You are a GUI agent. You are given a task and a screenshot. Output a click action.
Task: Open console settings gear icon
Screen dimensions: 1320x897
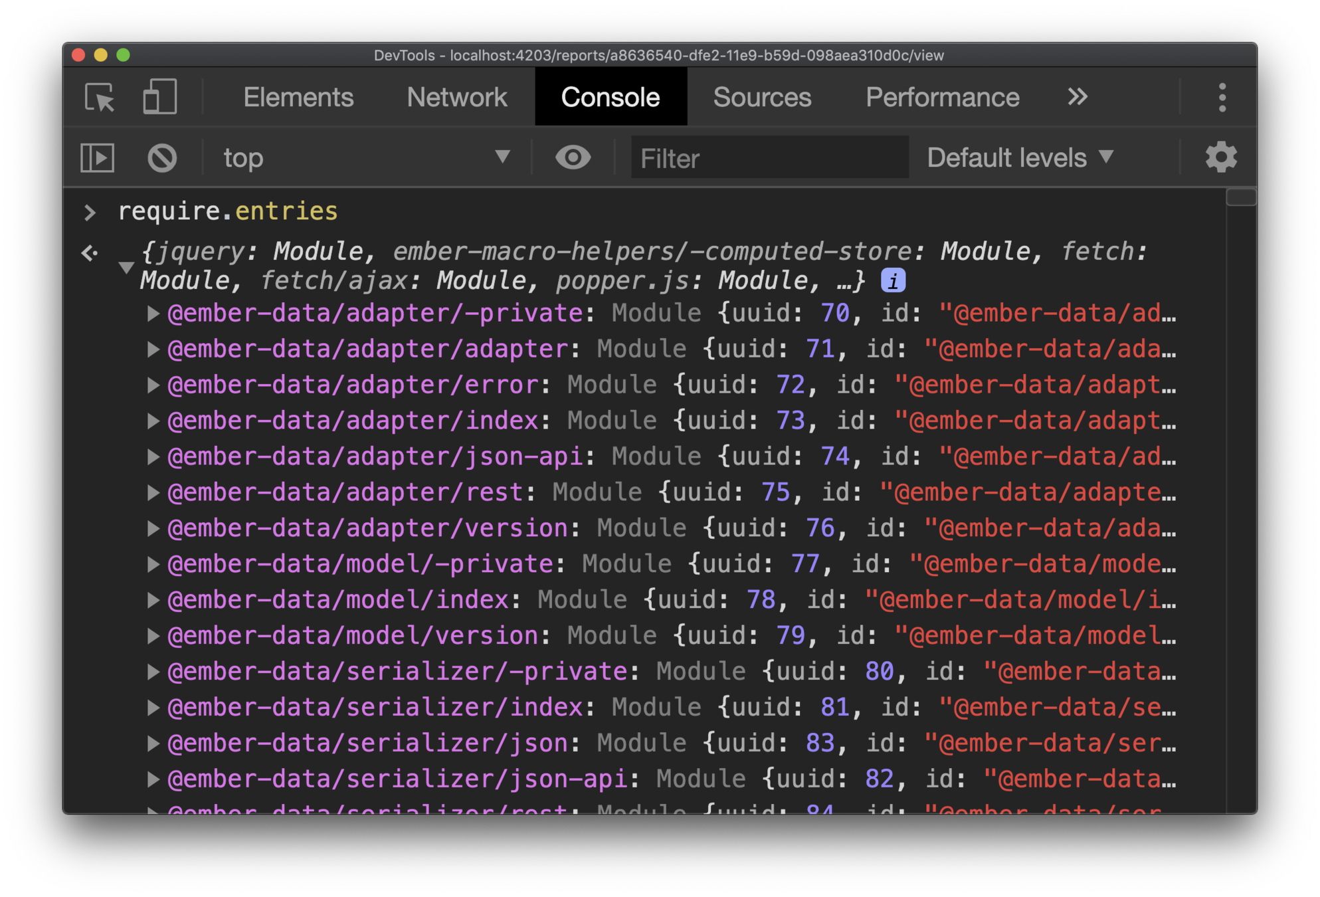pos(1220,158)
